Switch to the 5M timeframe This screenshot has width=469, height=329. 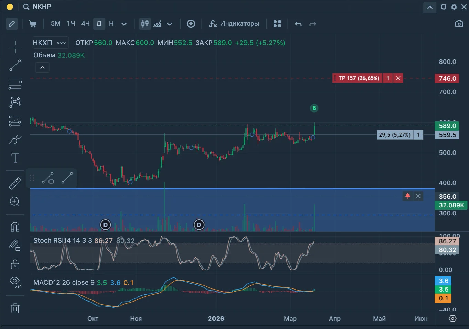(55, 24)
